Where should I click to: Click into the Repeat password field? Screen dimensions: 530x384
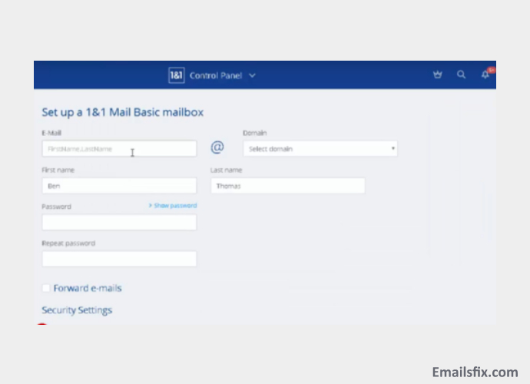click(119, 259)
